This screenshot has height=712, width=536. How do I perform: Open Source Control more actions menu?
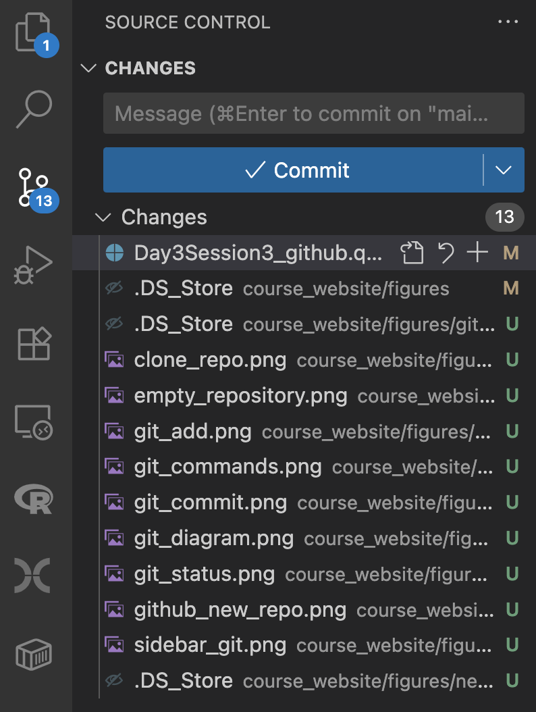point(508,22)
